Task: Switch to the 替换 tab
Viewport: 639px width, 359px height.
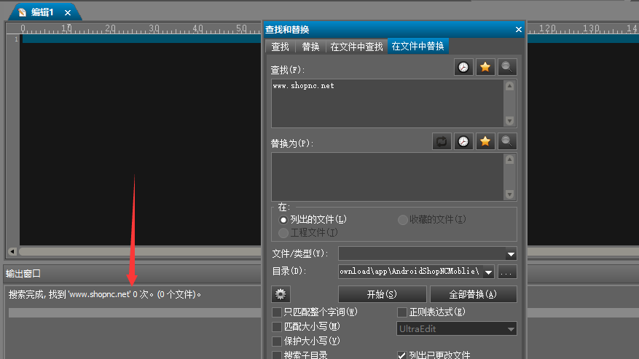Action: tap(310, 47)
